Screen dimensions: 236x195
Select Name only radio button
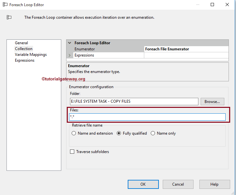(153, 133)
